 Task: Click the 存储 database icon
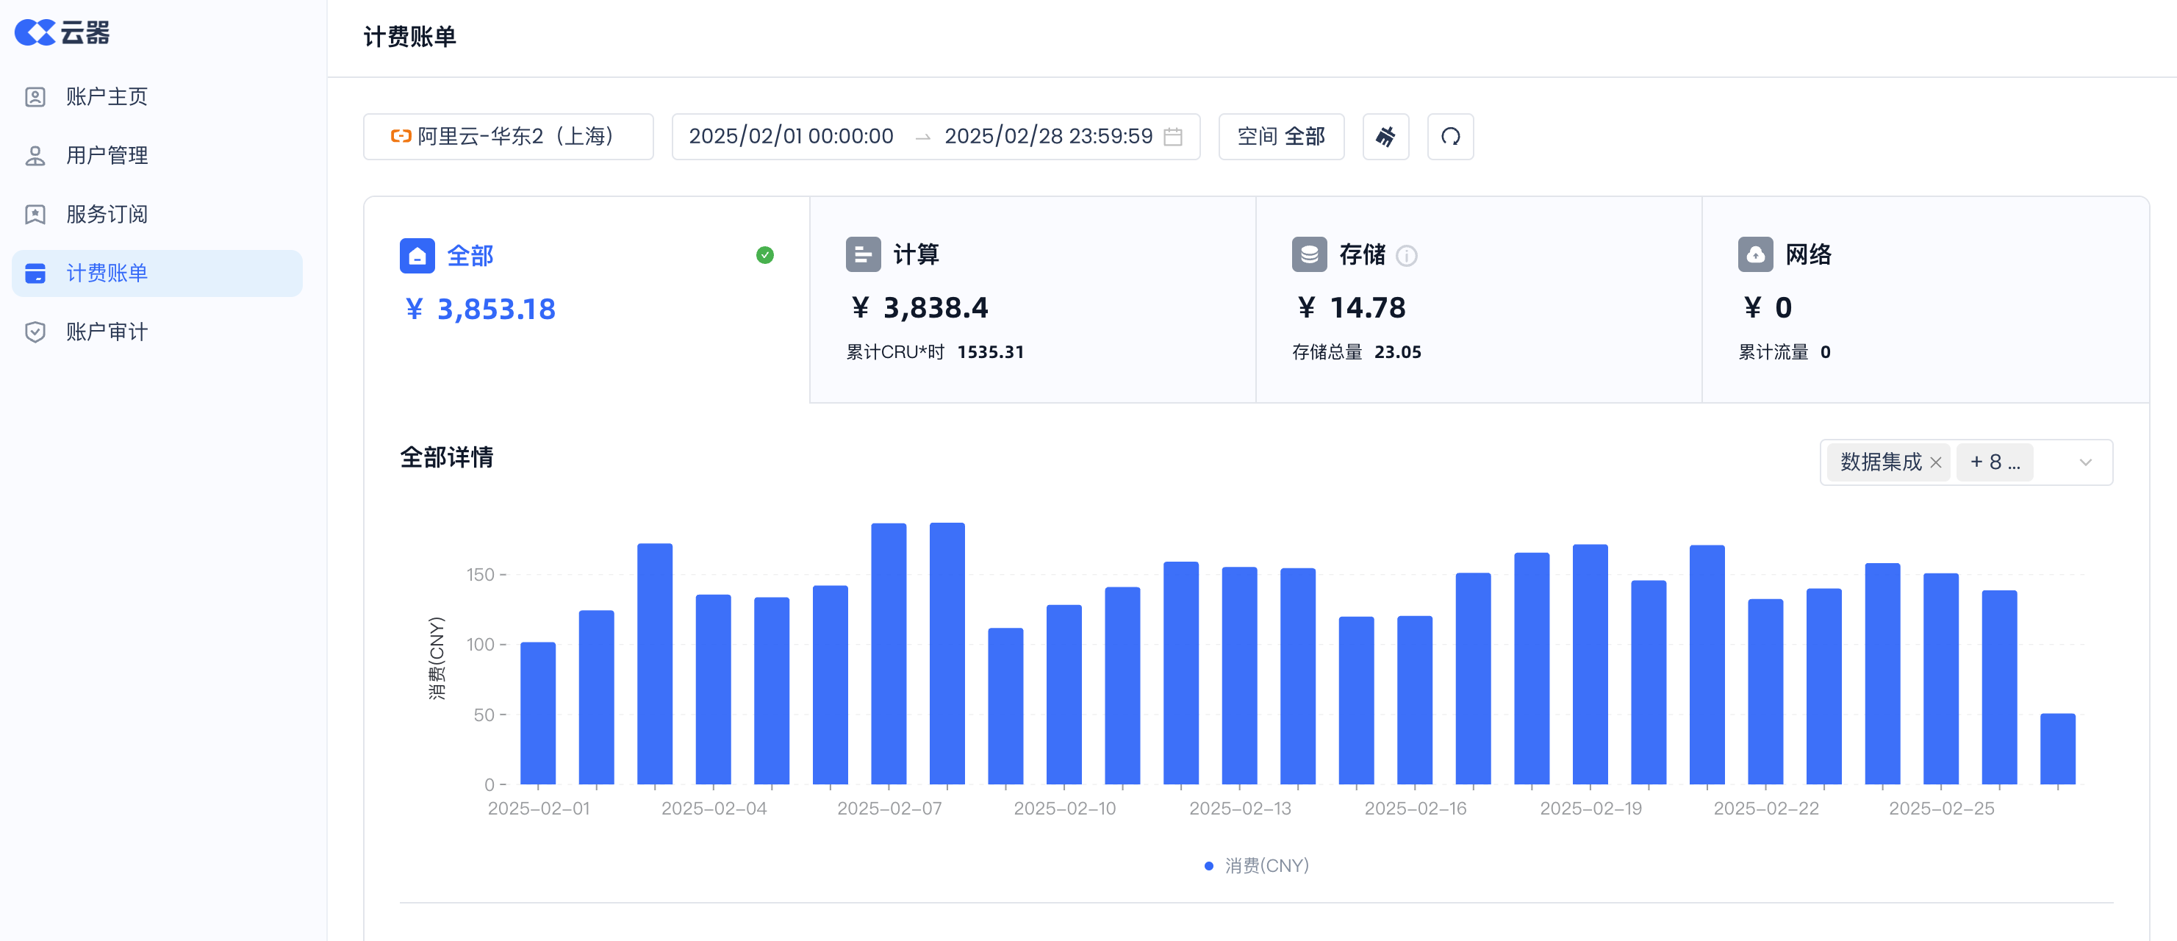pos(1308,254)
